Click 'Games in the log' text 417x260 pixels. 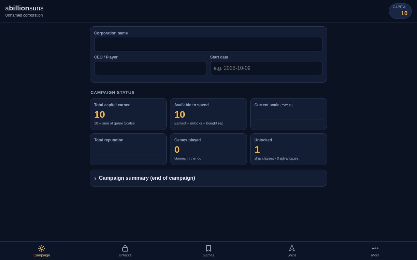pyautogui.click(x=188, y=158)
